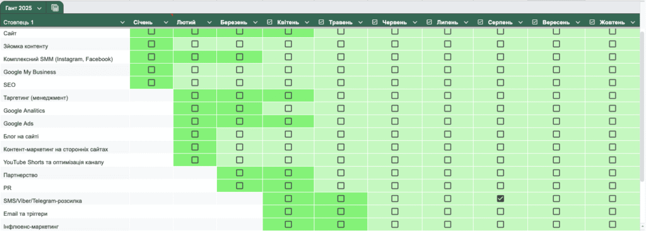The height and width of the screenshot is (231, 646).
Task: Select the Таргетинг (менеджмент) cell
Action: 65,96
